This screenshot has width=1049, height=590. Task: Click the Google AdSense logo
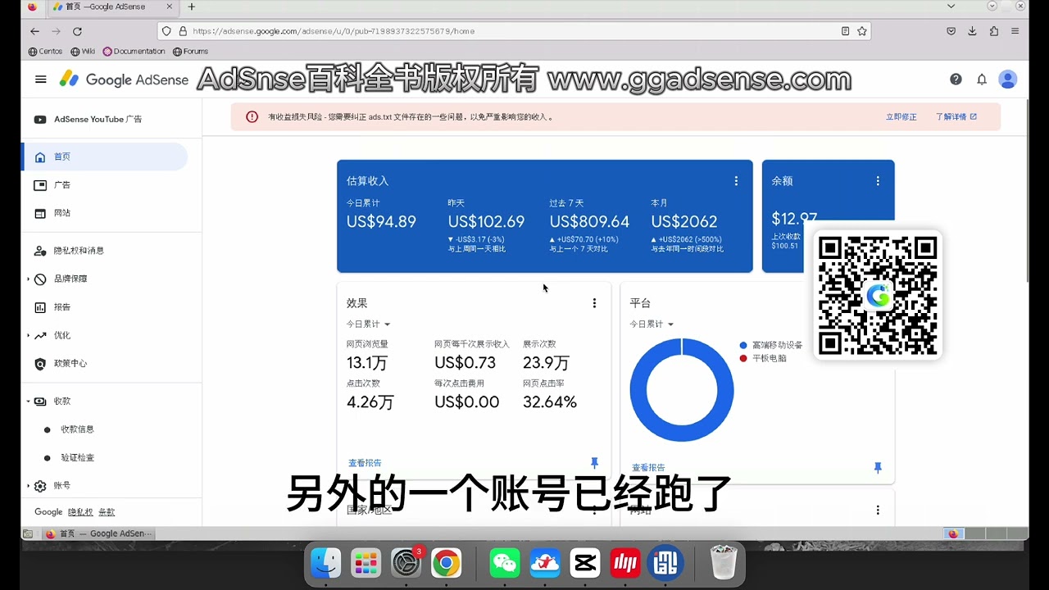124,79
